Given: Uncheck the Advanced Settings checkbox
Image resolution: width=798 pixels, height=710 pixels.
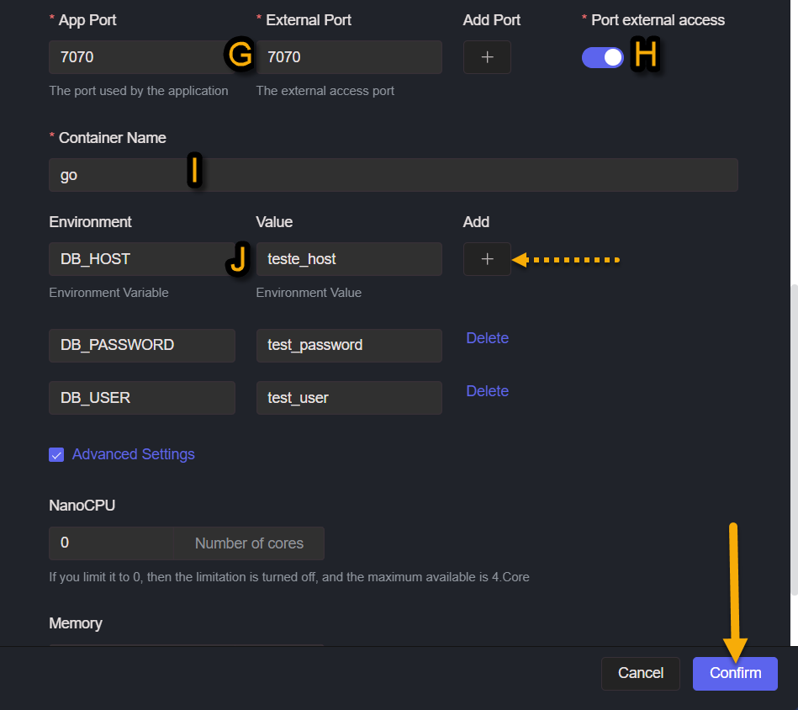Looking at the screenshot, I should coord(56,454).
